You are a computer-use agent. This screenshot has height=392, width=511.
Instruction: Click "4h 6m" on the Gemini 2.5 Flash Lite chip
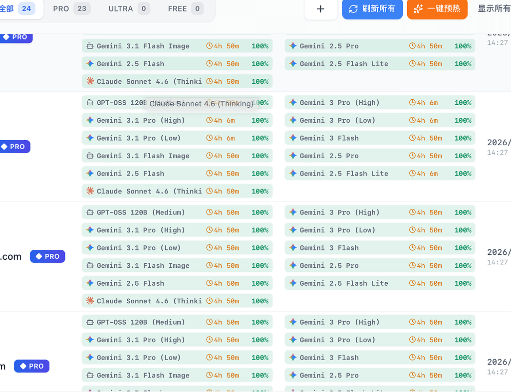(427, 174)
